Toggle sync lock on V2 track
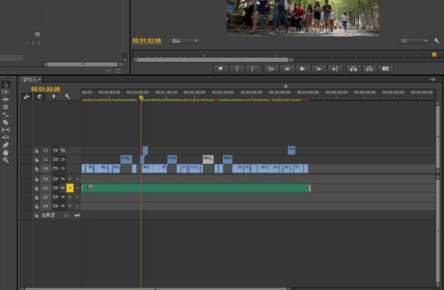The image size is (444, 290). 56,159
